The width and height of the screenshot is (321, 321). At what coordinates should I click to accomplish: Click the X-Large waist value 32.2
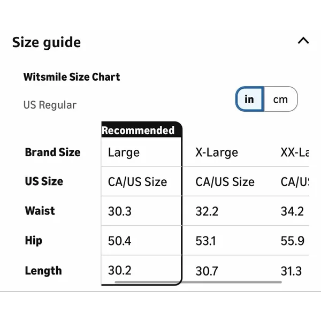(207, 211)
